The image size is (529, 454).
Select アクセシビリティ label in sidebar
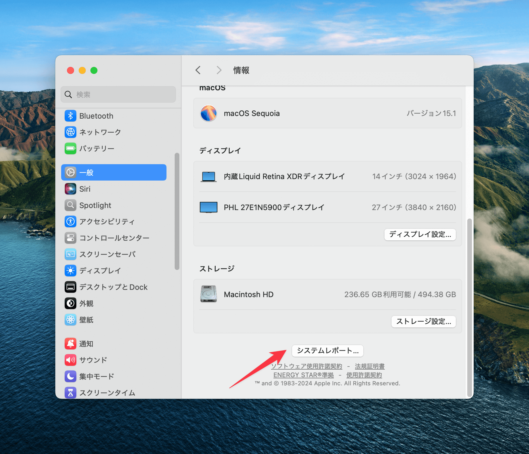pos(107,221)
